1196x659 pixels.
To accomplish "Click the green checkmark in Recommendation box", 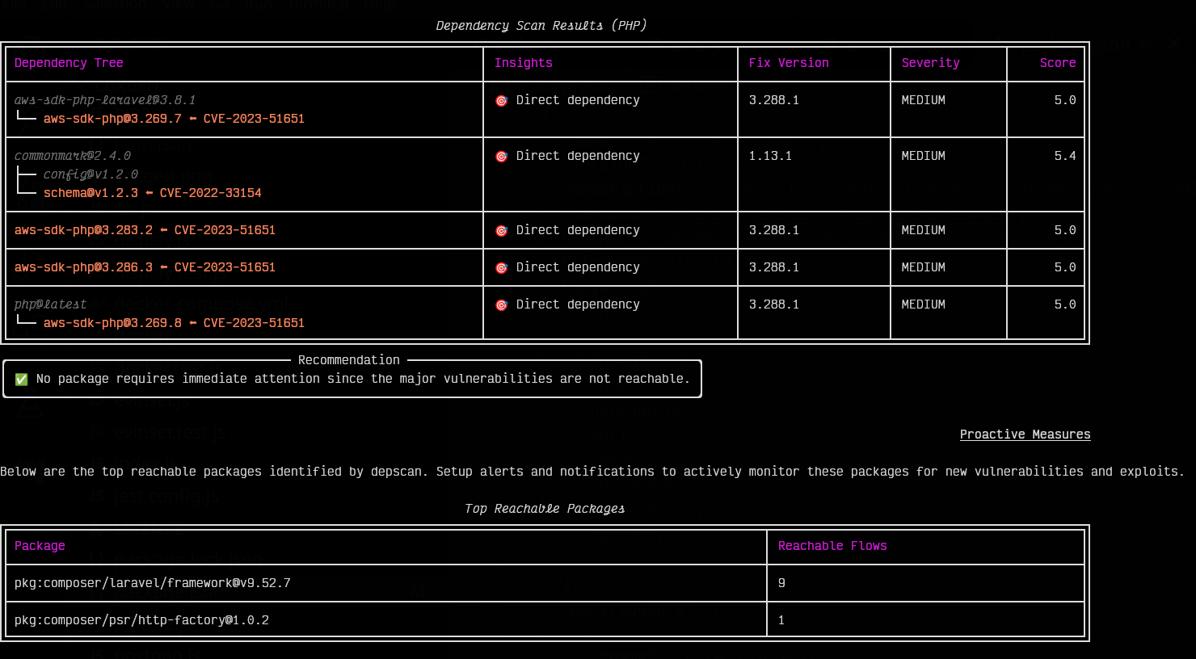I will (22, 380).
